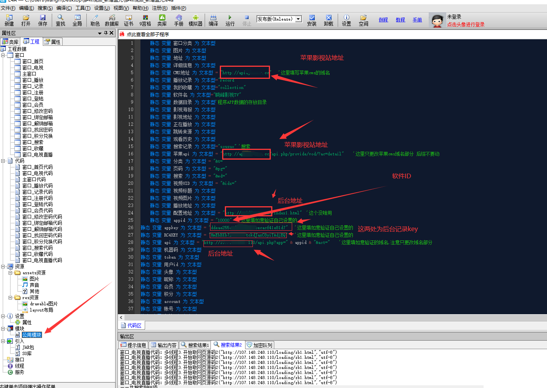The height and width of the screenshot is (388, 547).
Task: Click the 停止 stop icon
Action: click(x=247, y=20)
